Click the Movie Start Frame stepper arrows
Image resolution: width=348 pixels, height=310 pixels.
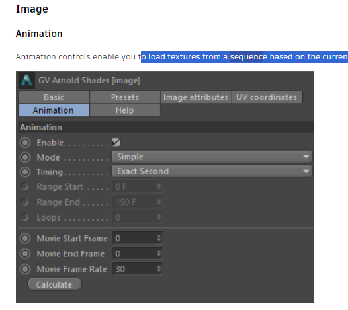pyautogui.click(x=159, y=238)
